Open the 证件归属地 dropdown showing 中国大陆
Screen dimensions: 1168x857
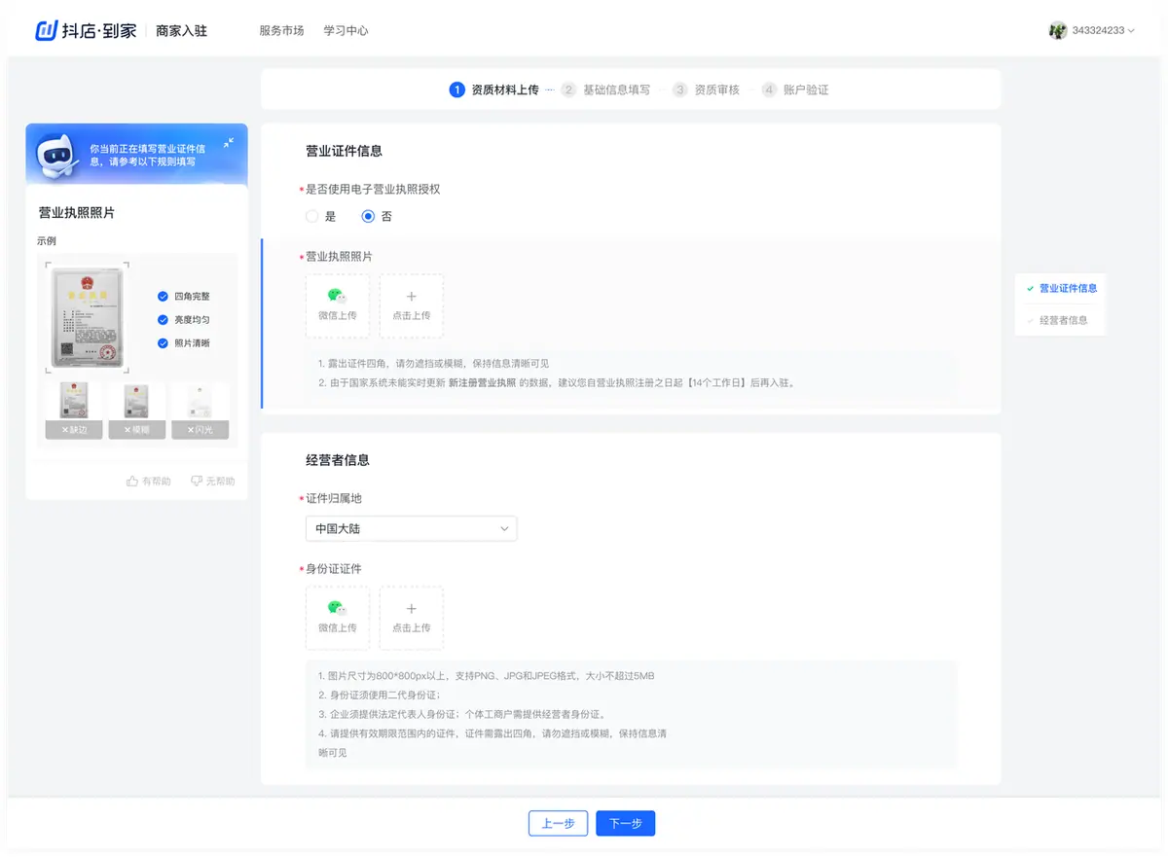(411, 529)
